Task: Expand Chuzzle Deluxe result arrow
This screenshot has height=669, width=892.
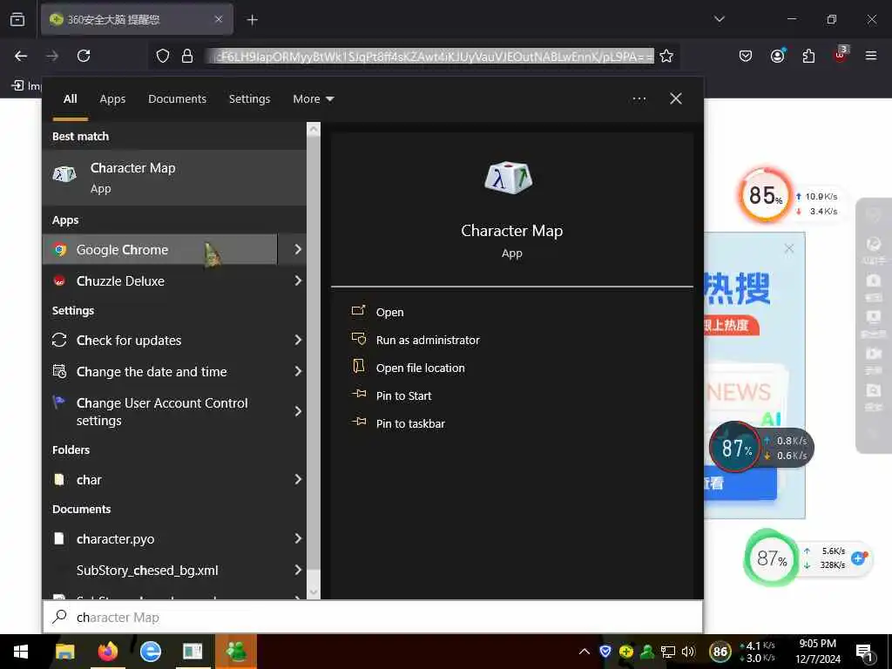Action: [298, 280]
